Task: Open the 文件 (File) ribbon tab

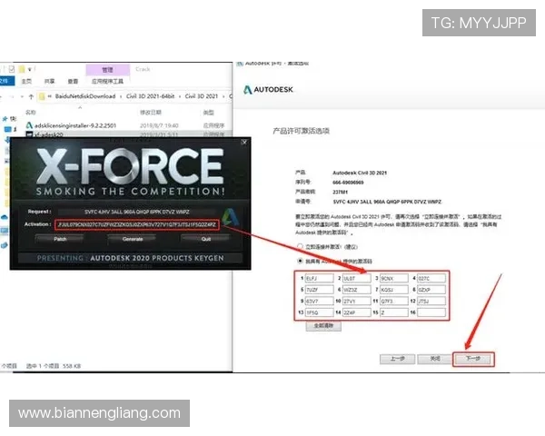Action: pos(6,82)
